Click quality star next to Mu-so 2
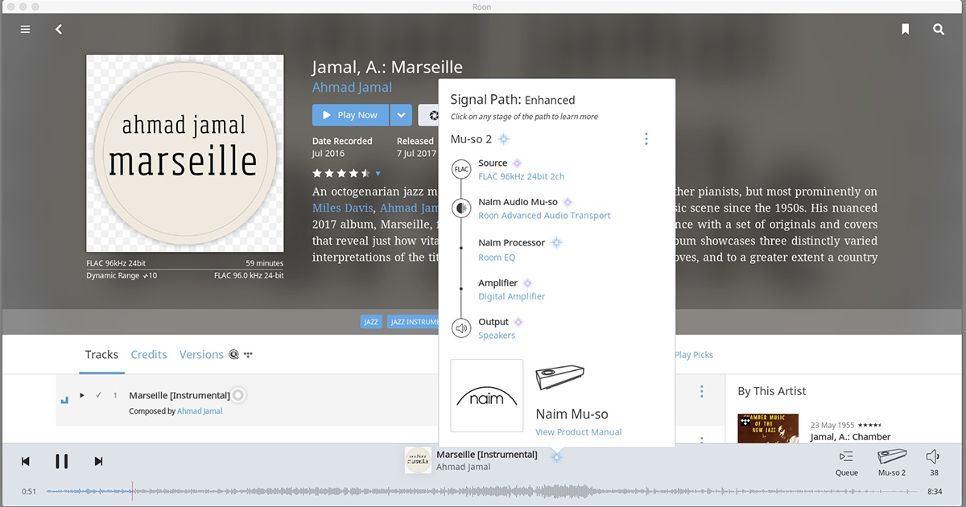Image resolution: width=966 pixels, height=507 pixels. click(503, 139)
